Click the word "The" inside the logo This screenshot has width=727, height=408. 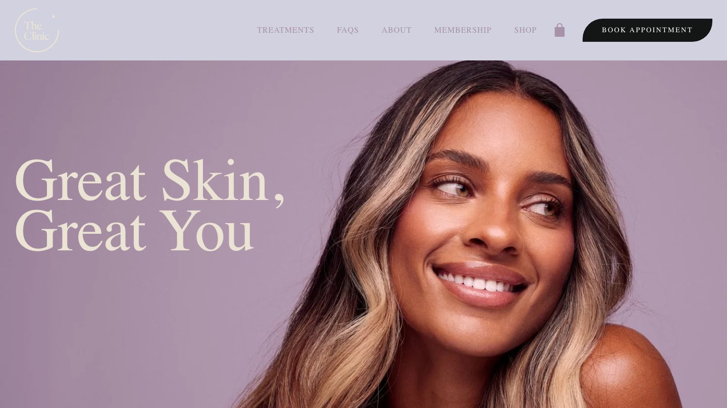(32, 26)
